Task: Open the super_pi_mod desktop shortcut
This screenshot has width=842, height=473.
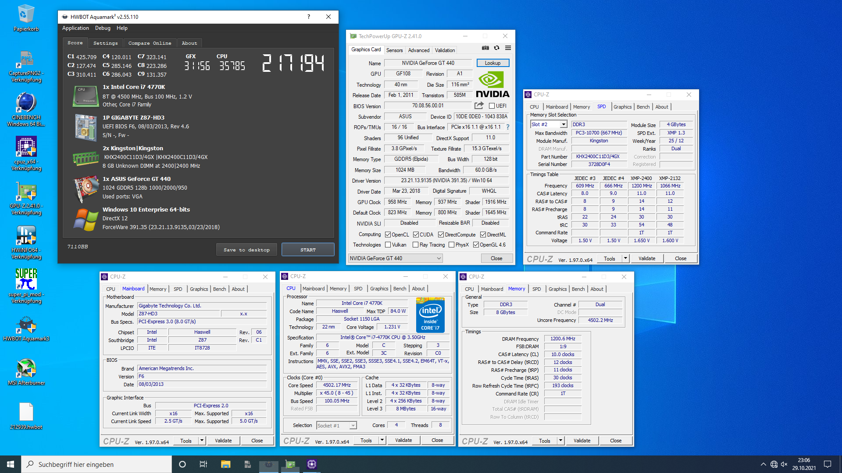Action: [x=26, y=286]
